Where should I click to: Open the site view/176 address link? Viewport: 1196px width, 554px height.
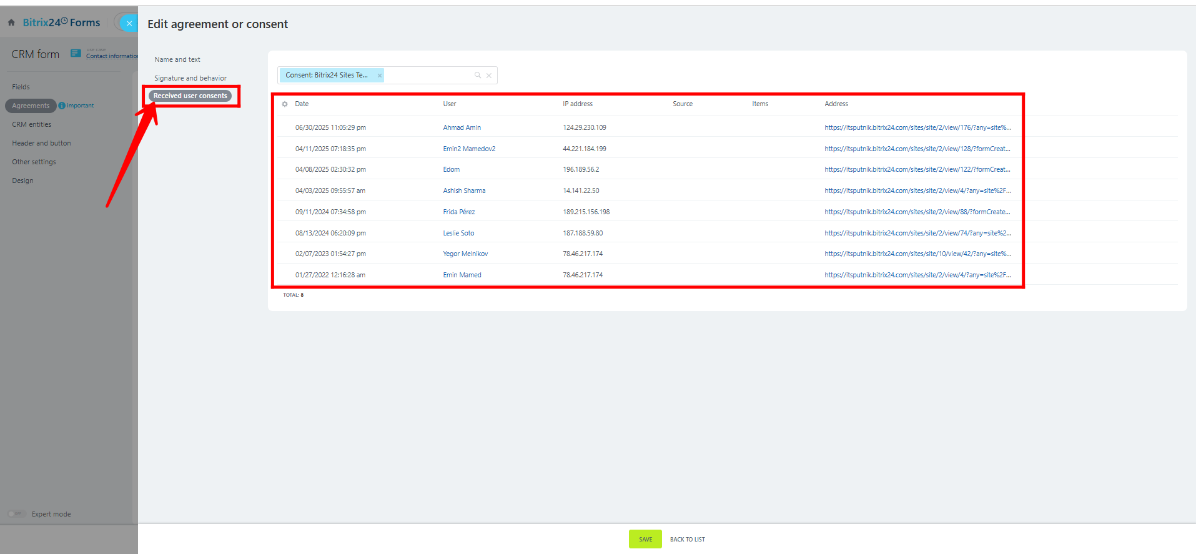pyautogui.click(x=917, y=127)
